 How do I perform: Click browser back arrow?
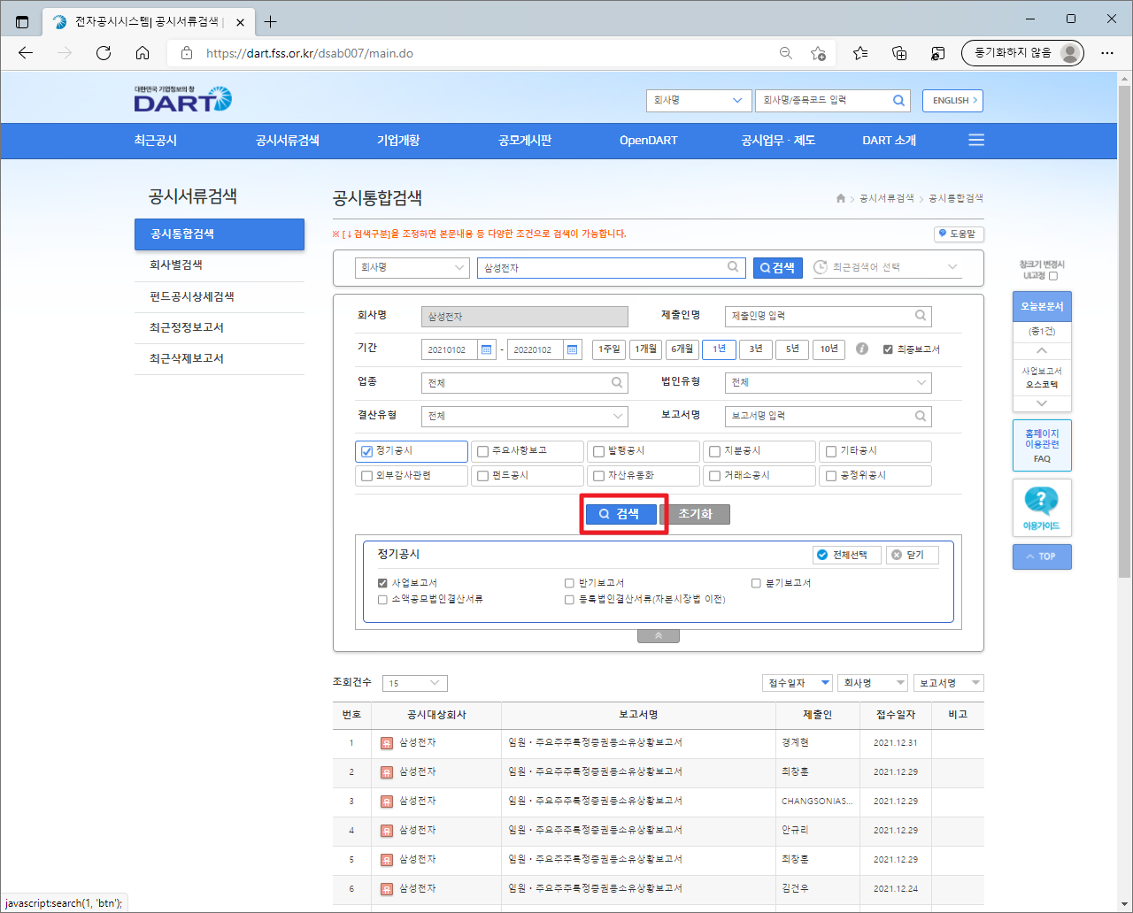pyautogui.click(x=26, y=53)
